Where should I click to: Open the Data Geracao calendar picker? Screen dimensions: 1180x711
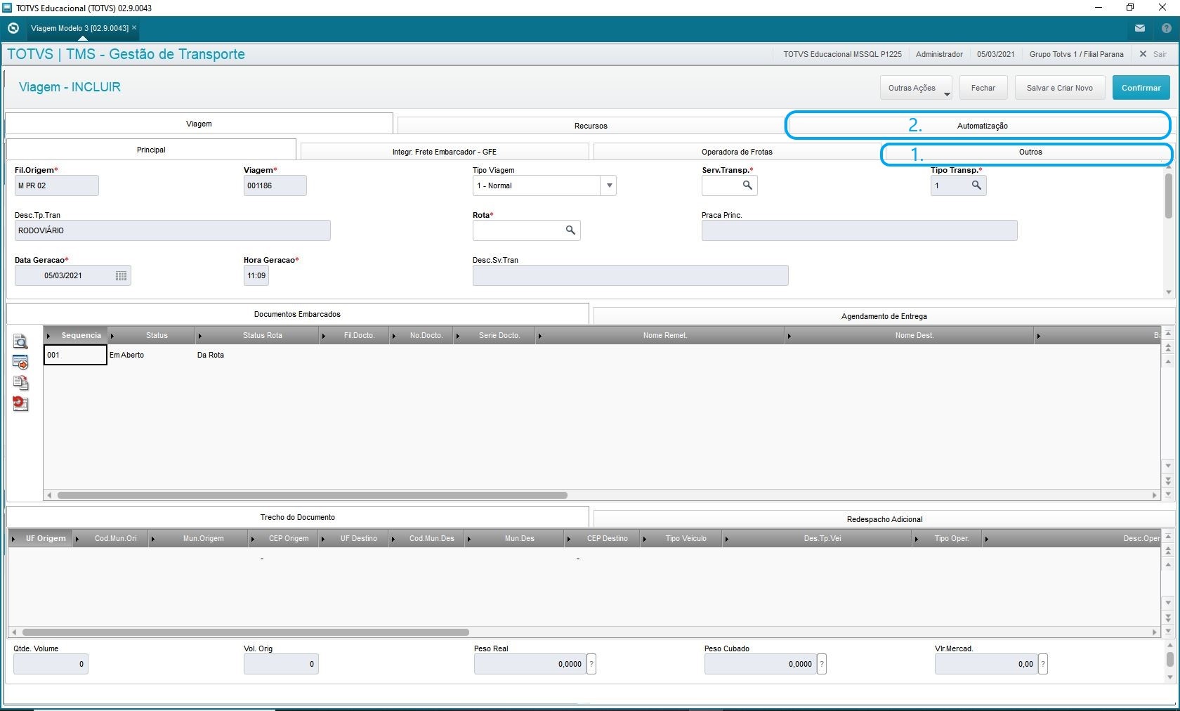point(121,275)
